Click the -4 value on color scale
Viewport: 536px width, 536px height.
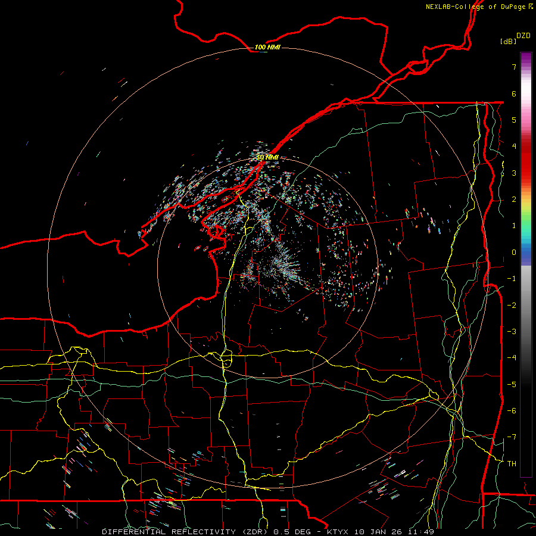512,357
